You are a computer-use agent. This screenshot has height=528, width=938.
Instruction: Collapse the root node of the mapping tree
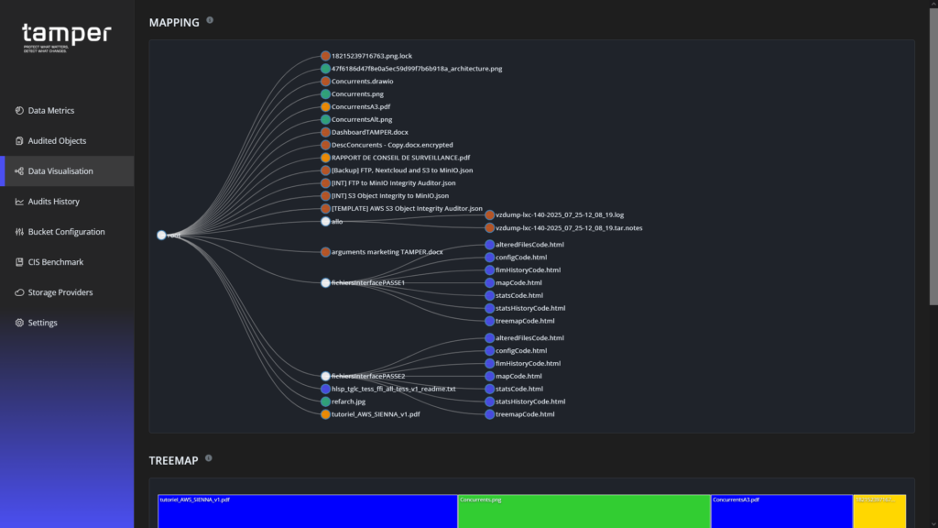(x=161, y=235)
